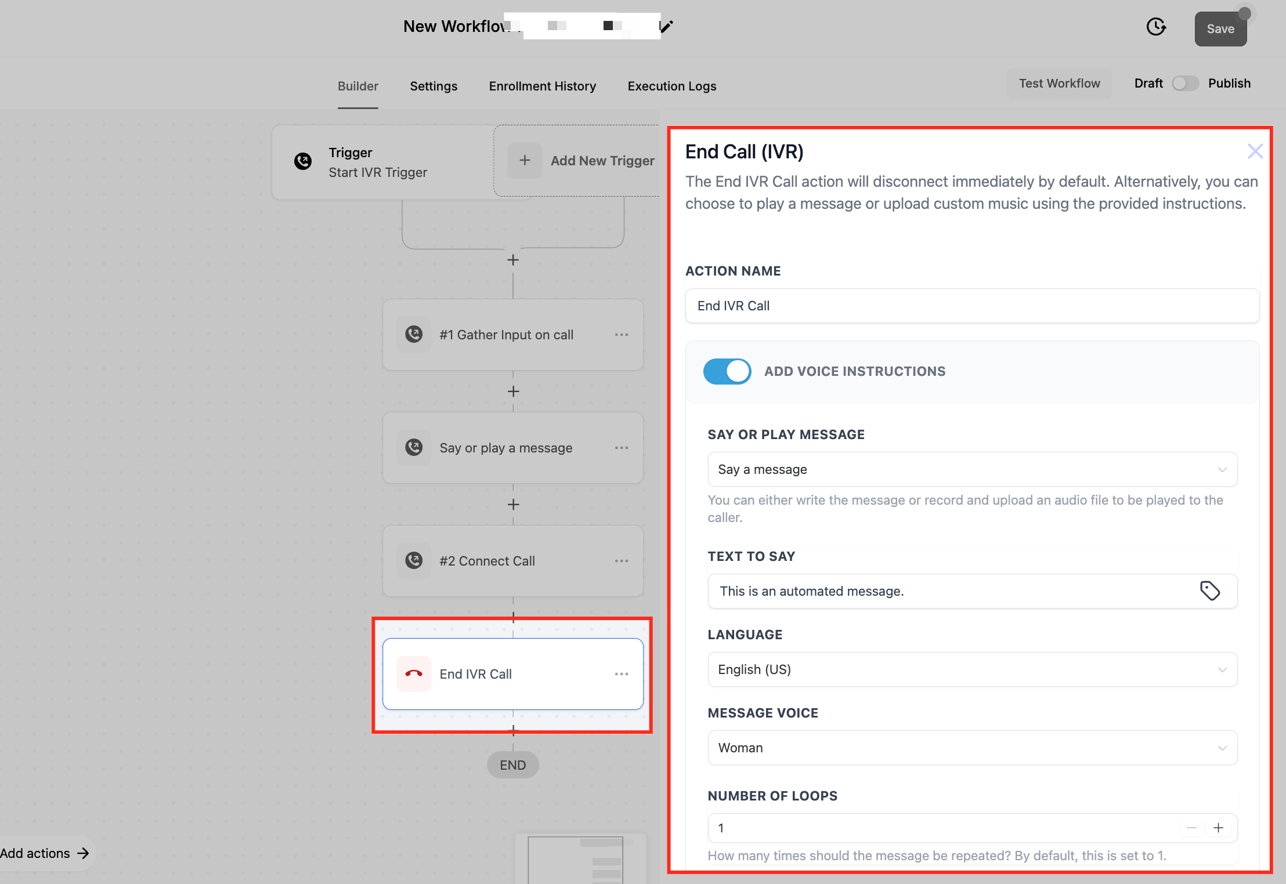Open the version history clock icon
This screenshot has width=1286, height=884.
coord(1156,27)
